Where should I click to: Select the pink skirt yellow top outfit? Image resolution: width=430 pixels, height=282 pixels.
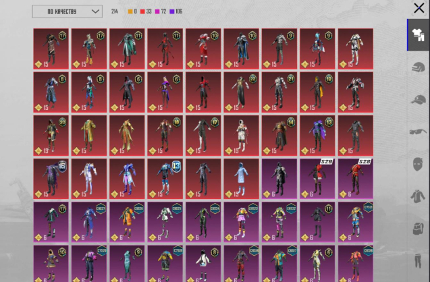242,222
